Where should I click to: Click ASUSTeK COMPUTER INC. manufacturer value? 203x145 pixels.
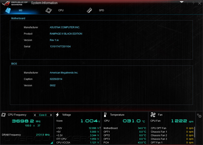click(65, 27)
